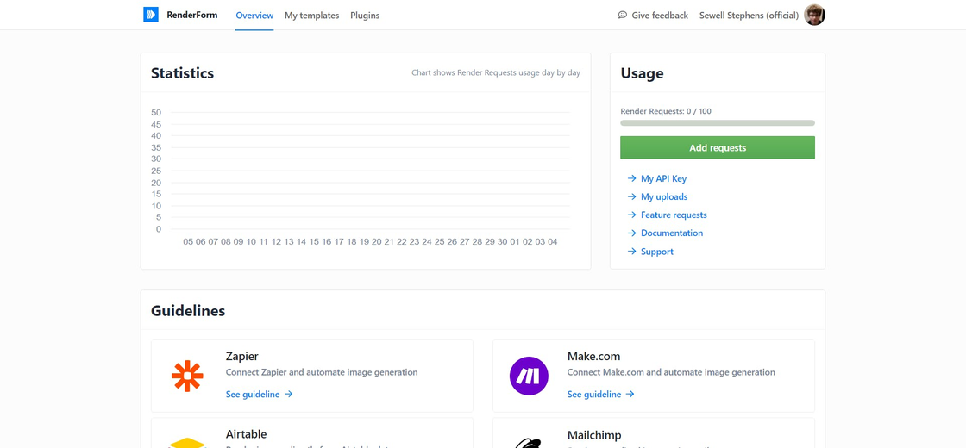Viewport: 966px width, 448px height.
Task: Switch to the Overview tab
Action: pos(254,16)
